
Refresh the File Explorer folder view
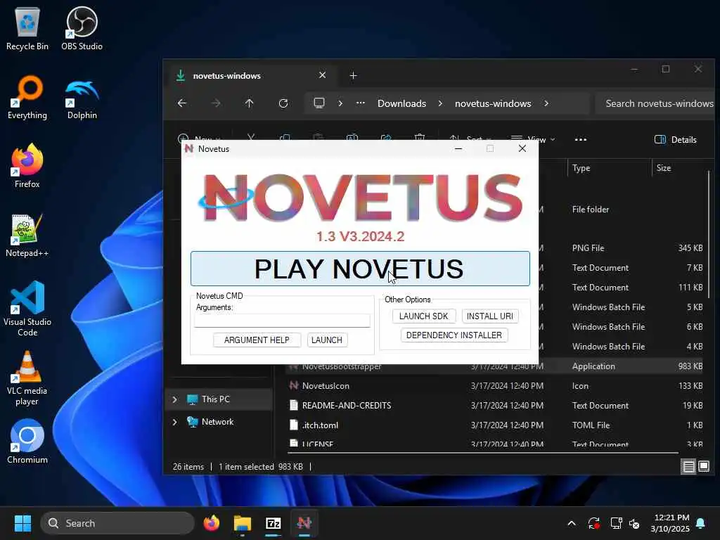click(283, 103)
